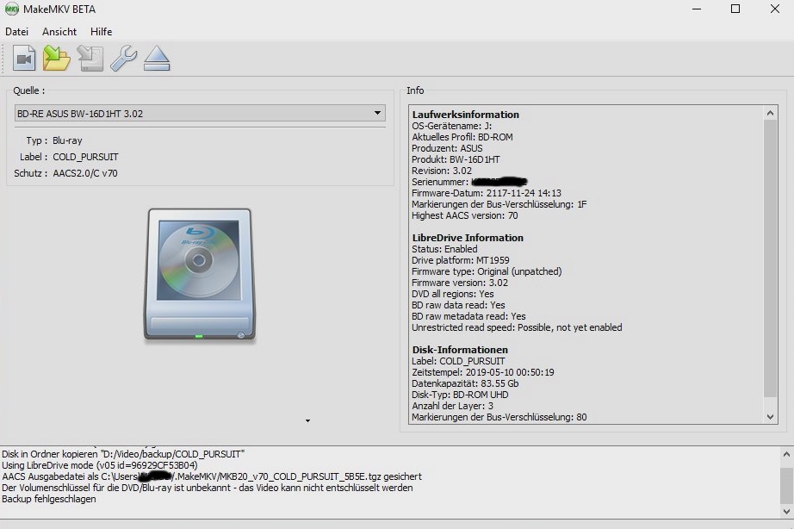Click the BD raw data read: Yes line
The width and height of the screenshot is (794, 529).
coord(458,305)
